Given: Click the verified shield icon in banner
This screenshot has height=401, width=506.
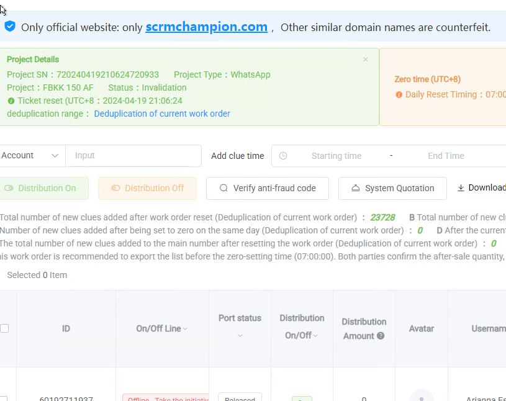Looking at the screenshot, I should point(10,27).
